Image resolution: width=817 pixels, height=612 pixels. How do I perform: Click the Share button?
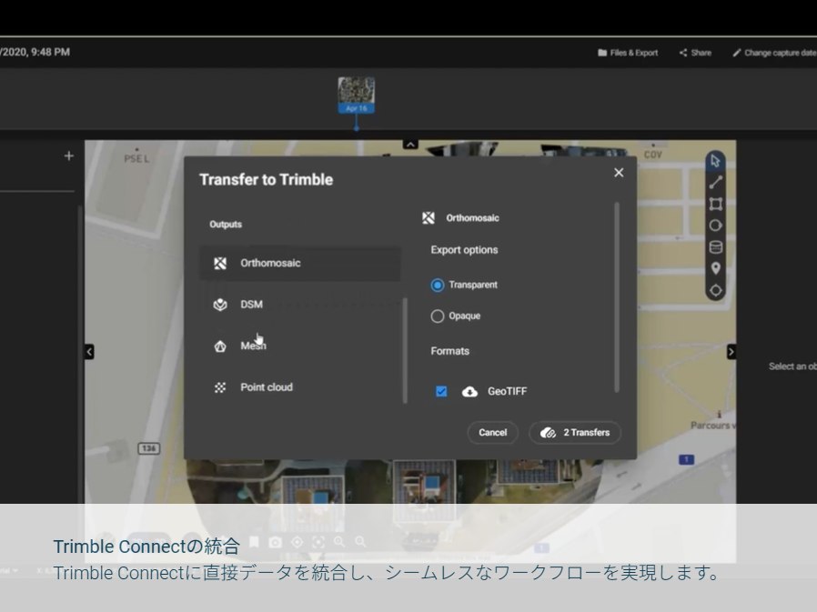pos(695,53)
